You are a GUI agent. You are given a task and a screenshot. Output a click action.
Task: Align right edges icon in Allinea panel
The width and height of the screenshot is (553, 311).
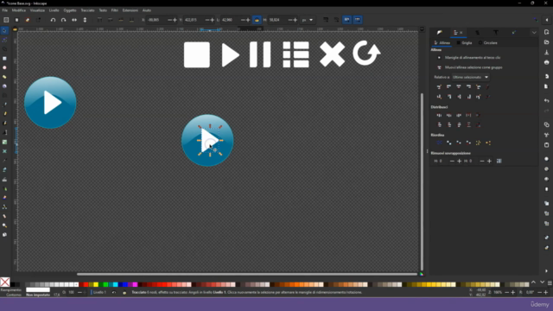pos(468,86)
